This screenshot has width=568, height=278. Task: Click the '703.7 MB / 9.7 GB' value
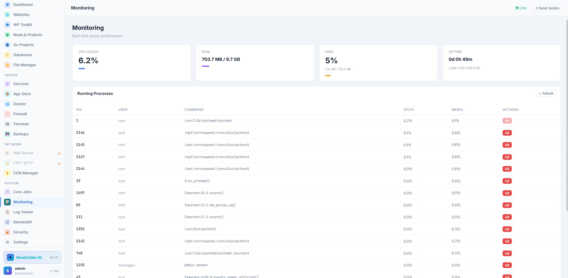click(221, 59)
